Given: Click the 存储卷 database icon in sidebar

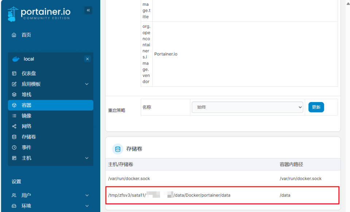Looking at the screenshot, I should (14, 137).
